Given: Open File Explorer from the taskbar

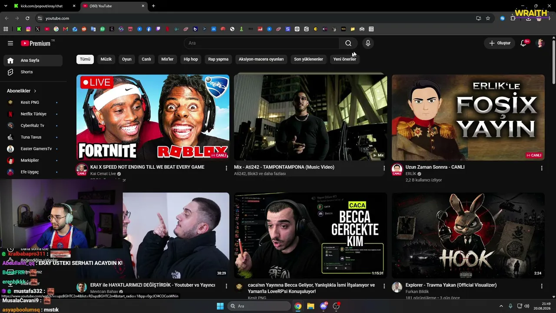Looking at the screenshot, I should click(311, 306).
